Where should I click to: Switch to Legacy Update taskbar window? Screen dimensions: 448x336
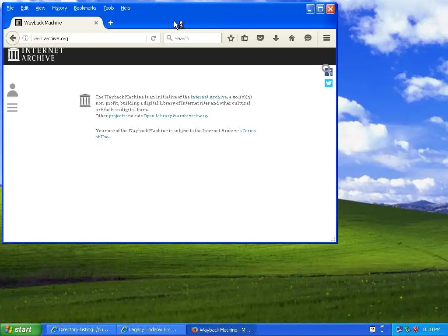[151, 330]
